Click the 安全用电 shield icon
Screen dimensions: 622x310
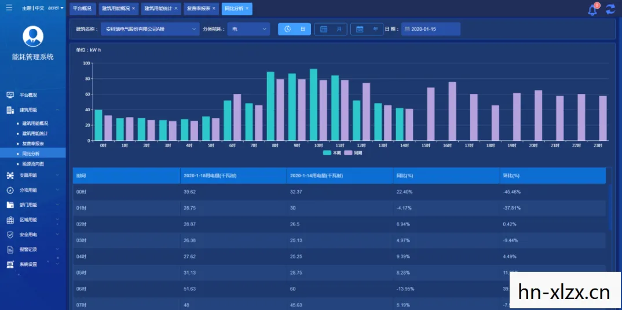10,235
